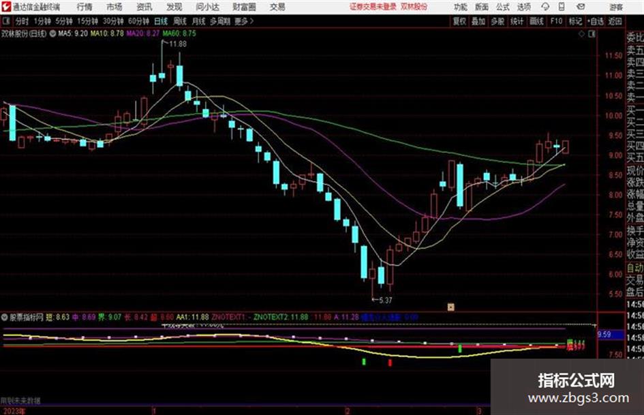Click the 返回 button
The width and height of the screenshot is (644, 415).
615,21
